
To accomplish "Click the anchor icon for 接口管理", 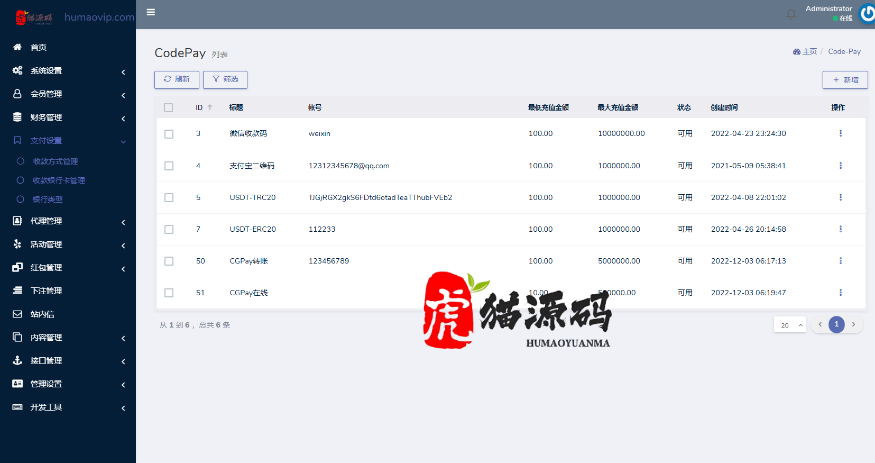I will (17, 360).
